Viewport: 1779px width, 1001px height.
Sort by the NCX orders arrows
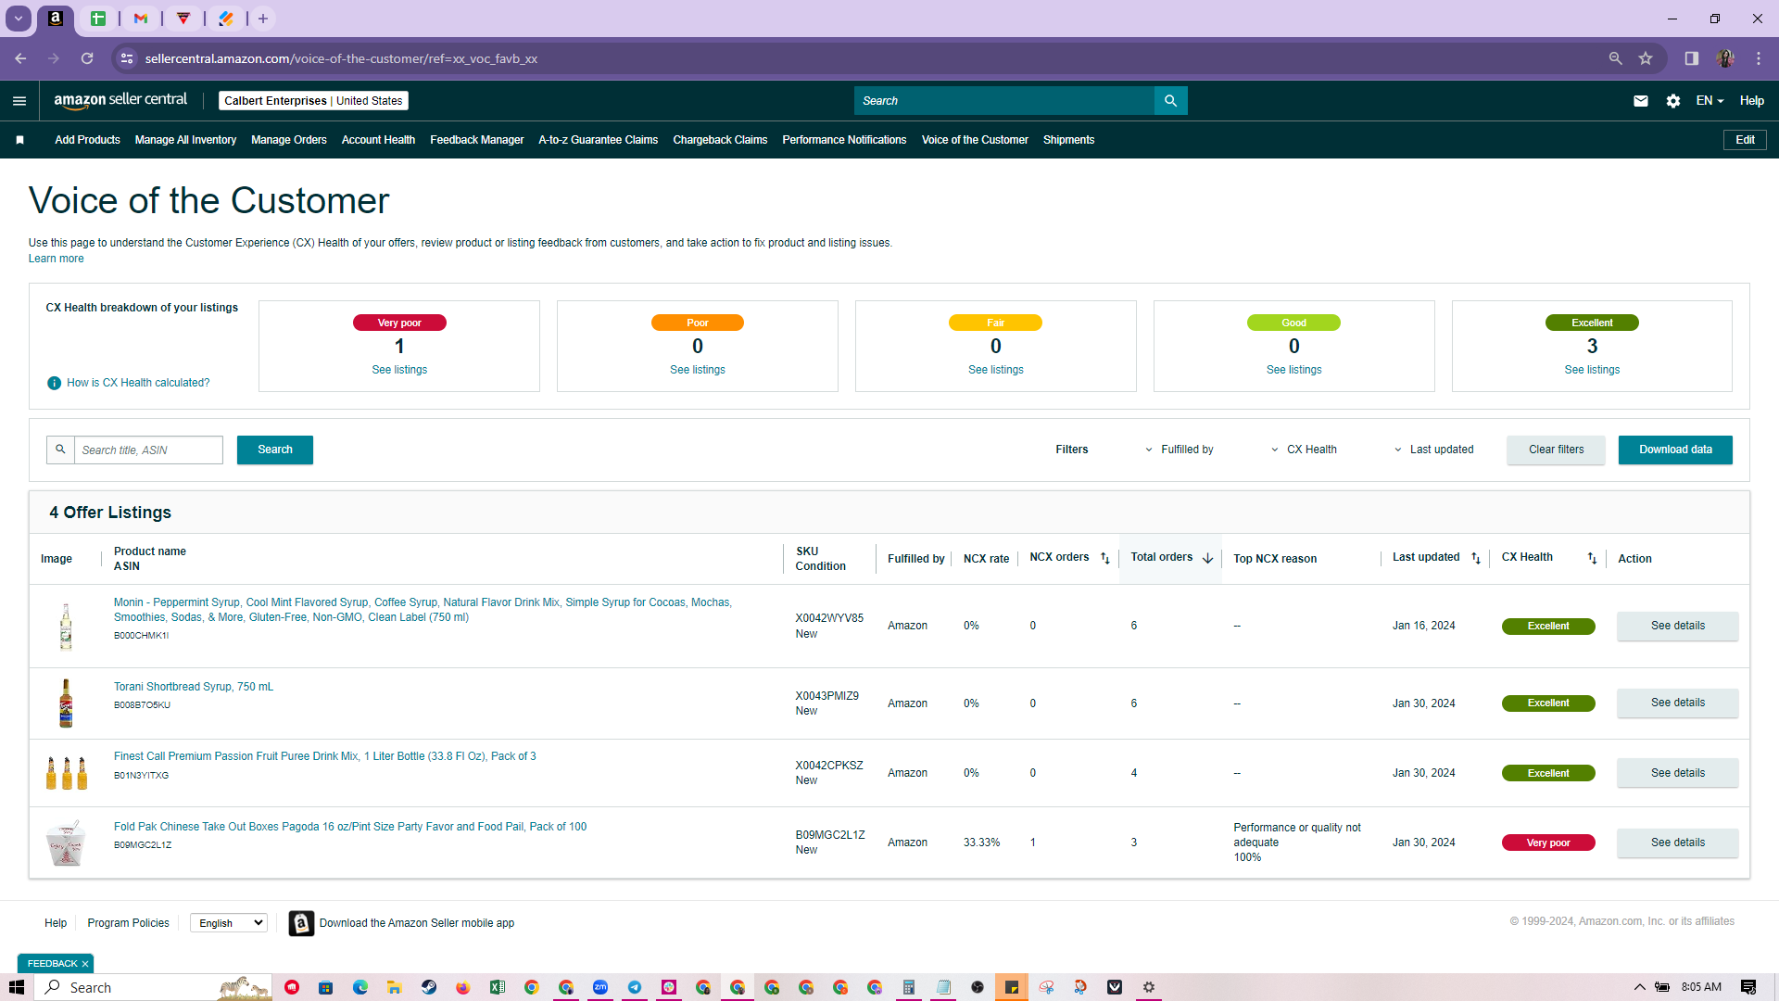(1105, 558)
